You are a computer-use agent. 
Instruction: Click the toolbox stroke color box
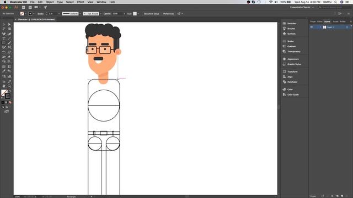pyautogui.click(x=8, y=96)
